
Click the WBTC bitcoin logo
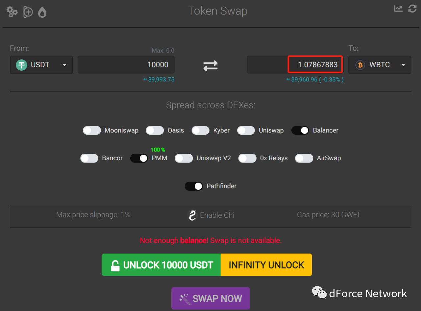pos(360,65)
